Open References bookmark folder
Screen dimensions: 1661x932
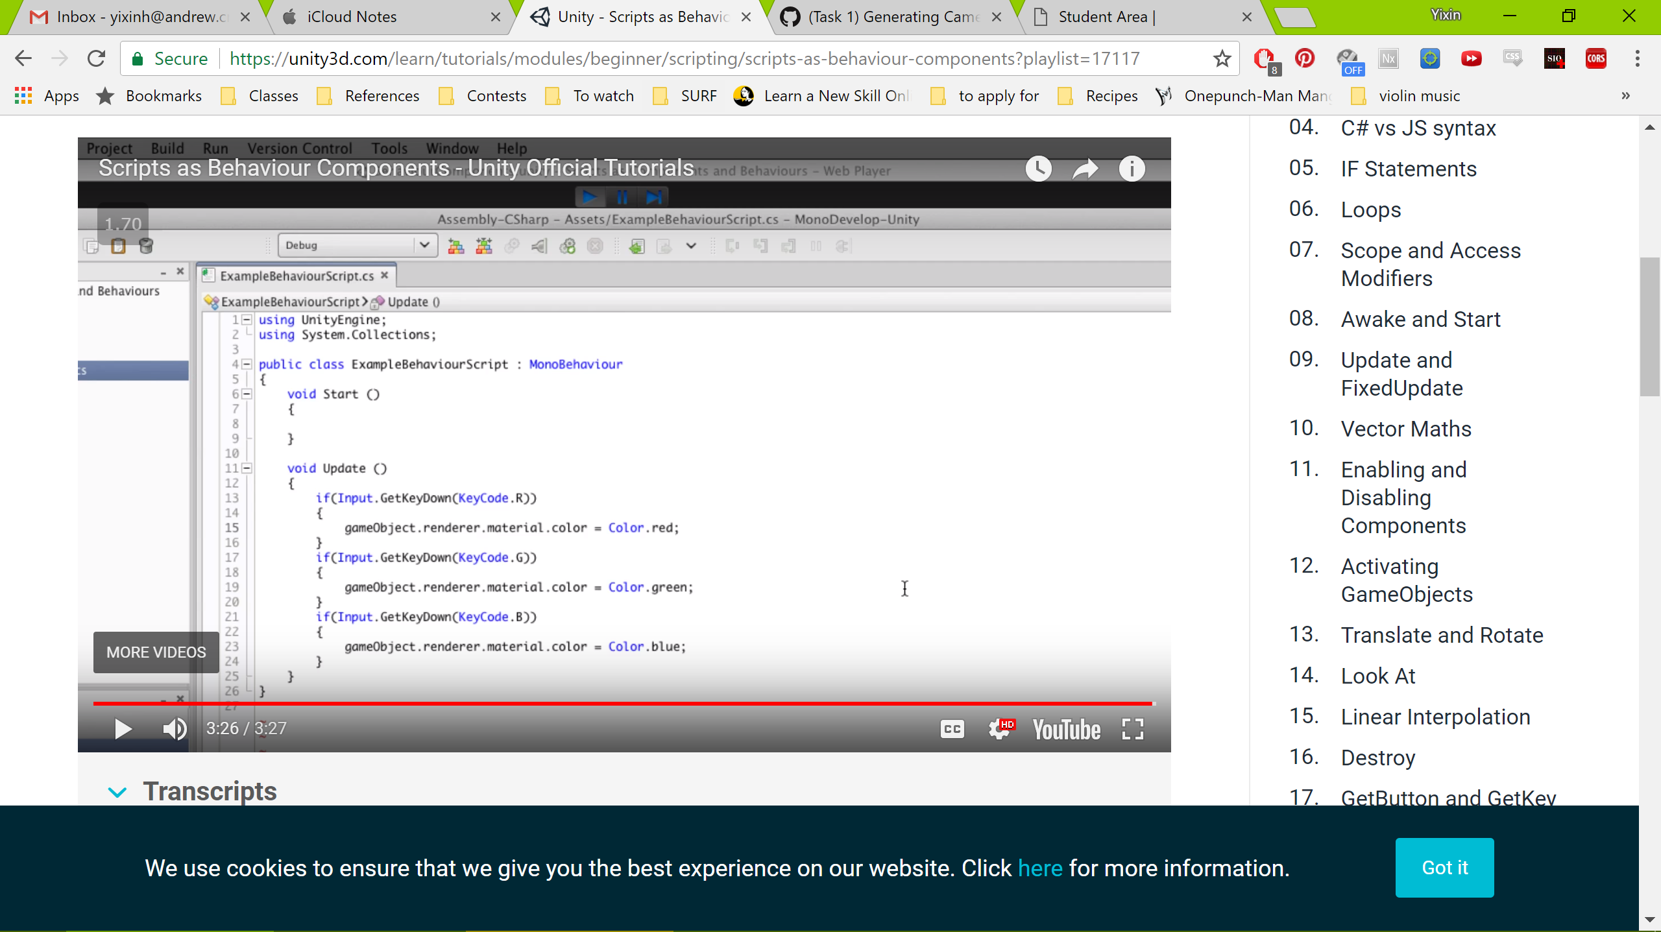tap(368, 96)
